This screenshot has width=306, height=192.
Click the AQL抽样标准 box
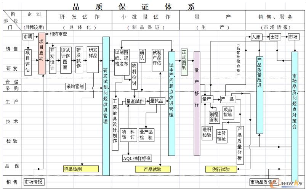(137, 158)
